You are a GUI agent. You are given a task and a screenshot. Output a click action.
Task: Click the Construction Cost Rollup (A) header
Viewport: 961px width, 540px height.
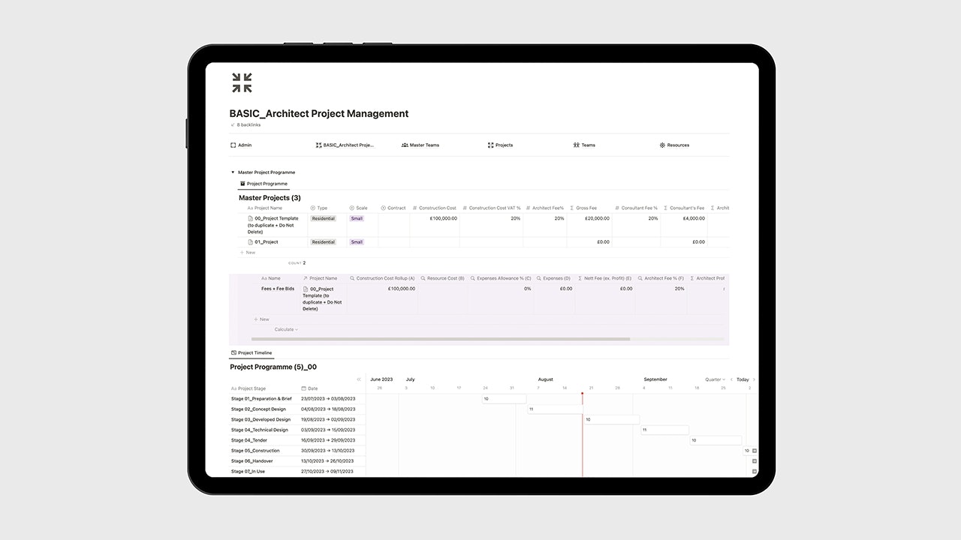coord(381,278)
